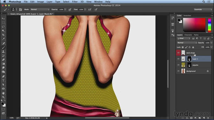Open the brush Mode dropdown
Image resolution: width=214 pixels, height=120 pixels.
[40, 9]
